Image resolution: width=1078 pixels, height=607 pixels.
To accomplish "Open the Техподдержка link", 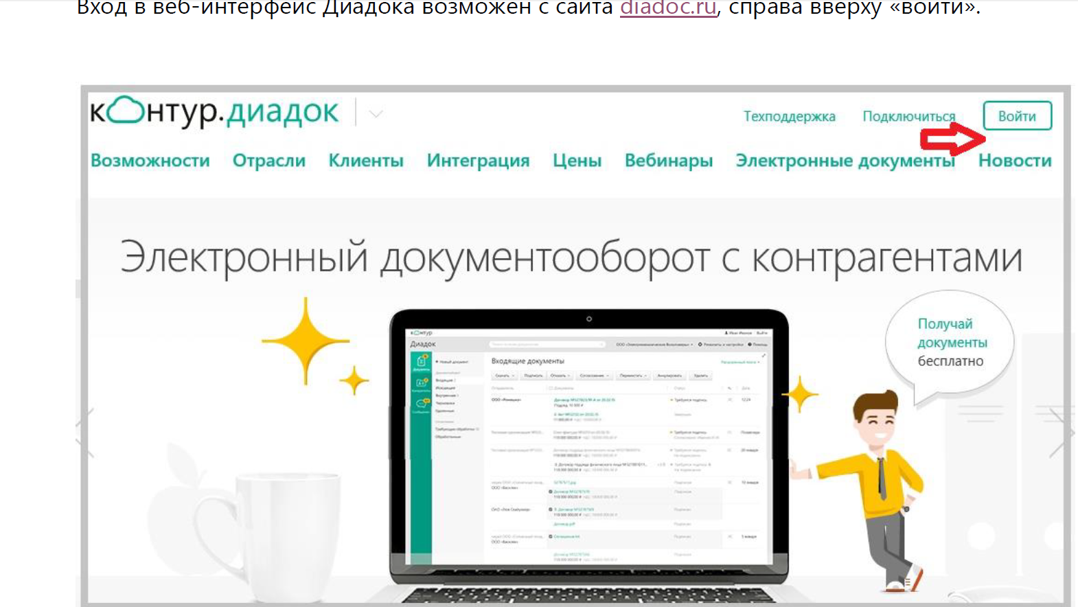I will click(x=789, y=116).
